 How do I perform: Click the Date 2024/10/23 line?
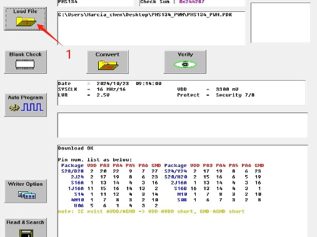coord(109,83)
